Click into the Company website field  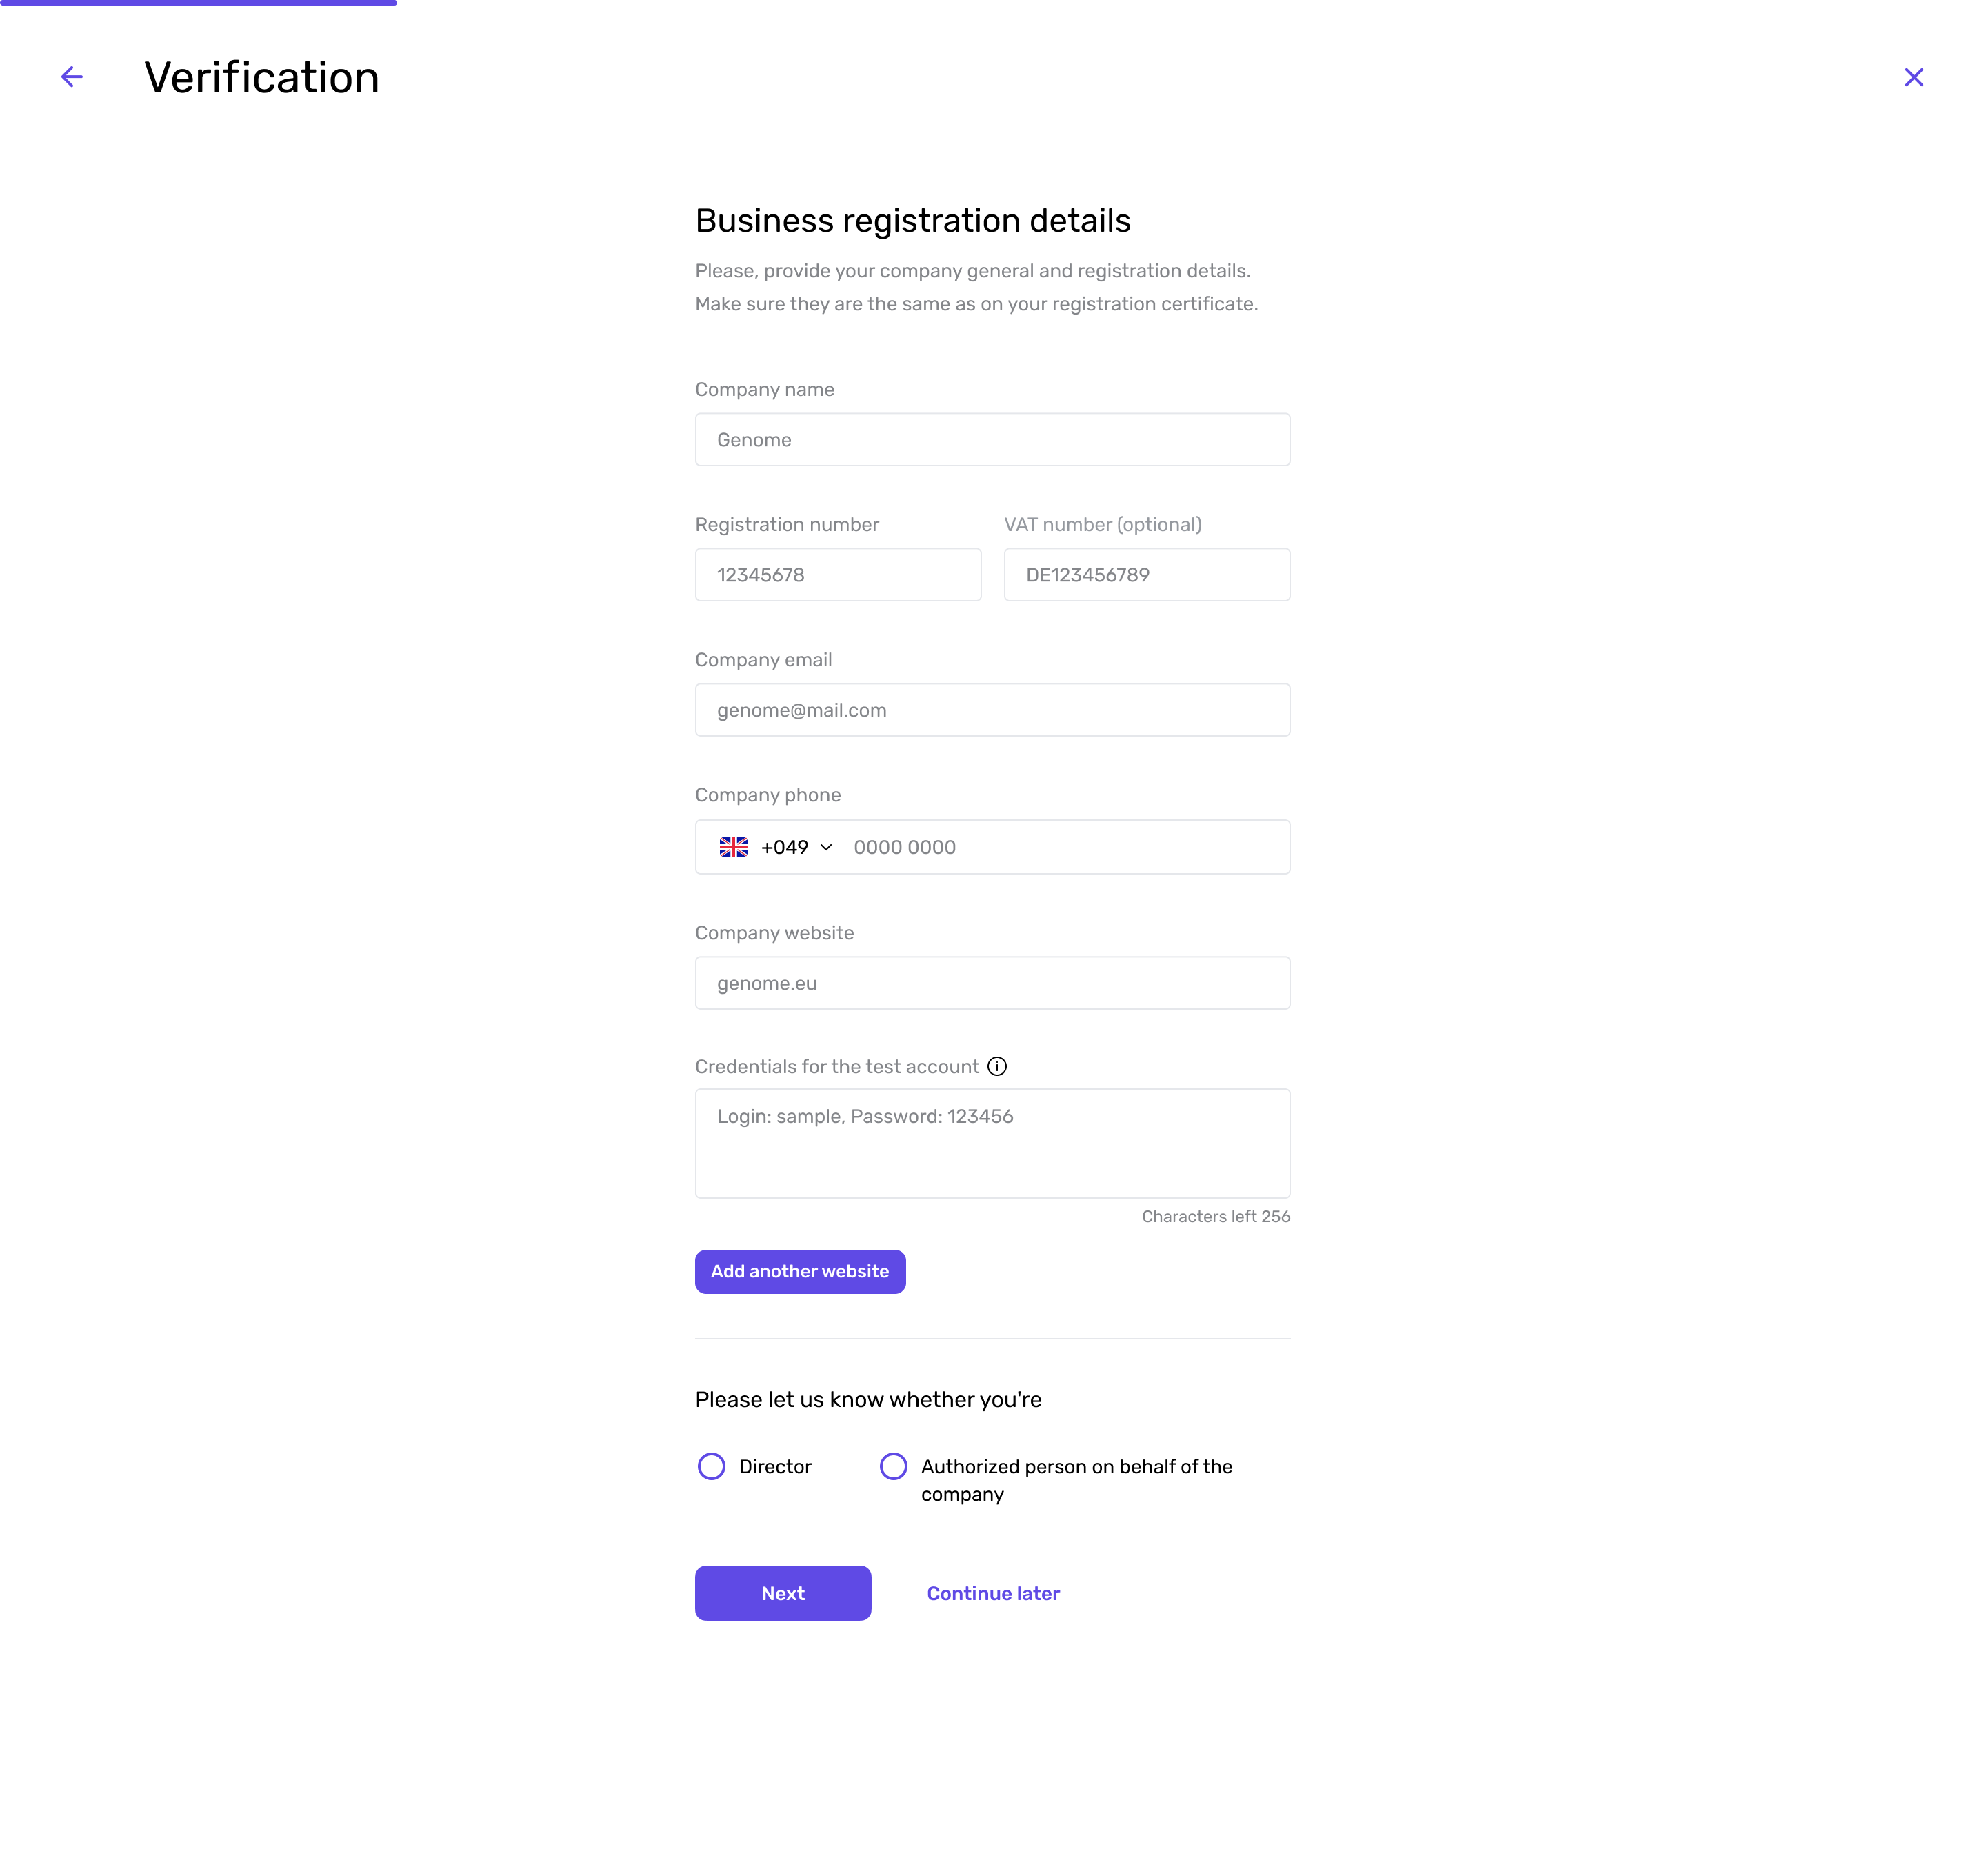coord(992,983)
